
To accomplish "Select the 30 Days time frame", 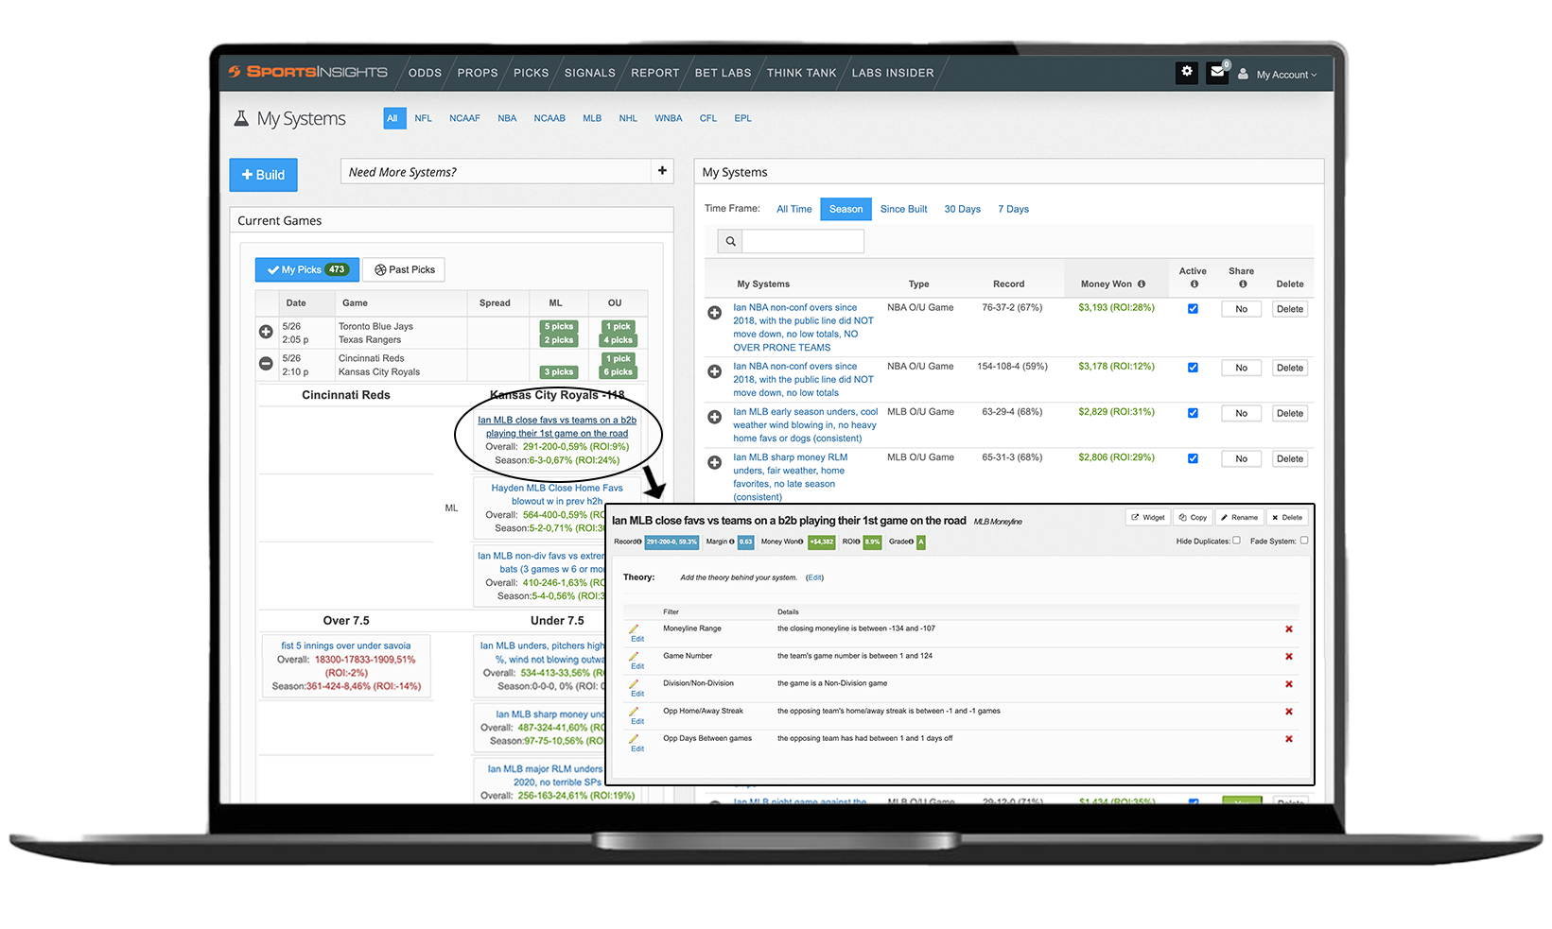I will click(x=962, y=209).
